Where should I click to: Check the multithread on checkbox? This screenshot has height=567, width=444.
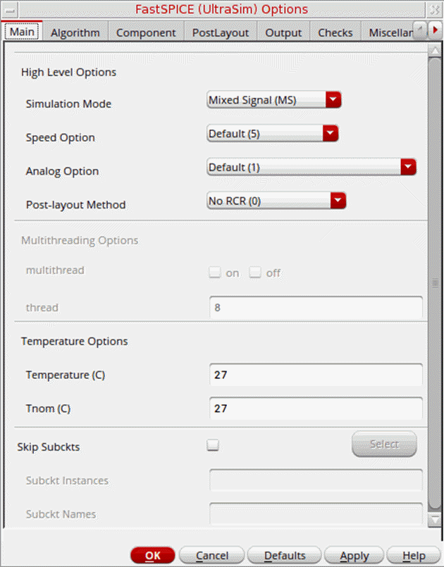point(215,273)
